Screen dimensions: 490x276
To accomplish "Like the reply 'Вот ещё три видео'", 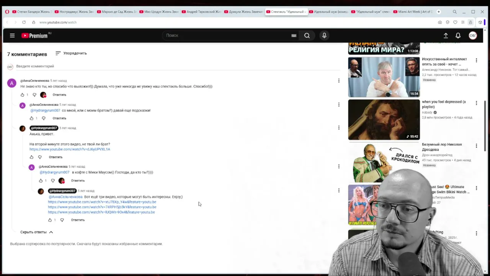I will coord(50,220).
